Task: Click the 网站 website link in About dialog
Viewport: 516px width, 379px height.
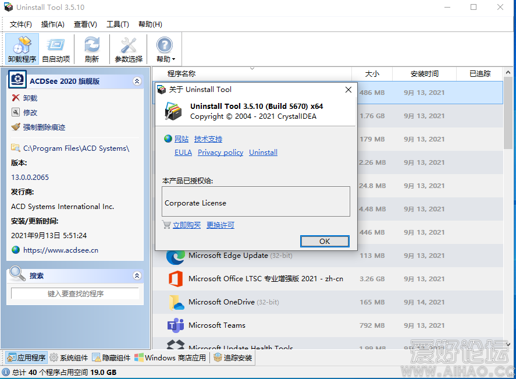Action: pos(182,139)
